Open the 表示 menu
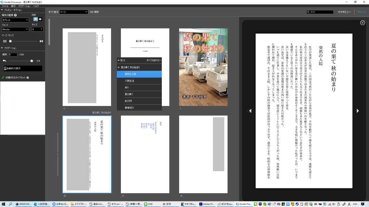This screenshot has width=369, height=207. click(13, 6)
